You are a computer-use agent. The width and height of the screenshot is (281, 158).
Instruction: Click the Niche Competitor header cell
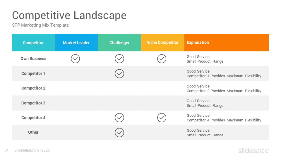(x=162, y=43)
